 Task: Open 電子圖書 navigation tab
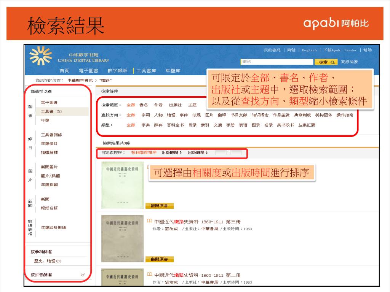[x=88, y=71]
